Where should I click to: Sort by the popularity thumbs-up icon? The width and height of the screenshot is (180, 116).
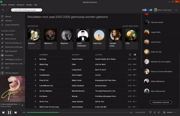[135, 54]
